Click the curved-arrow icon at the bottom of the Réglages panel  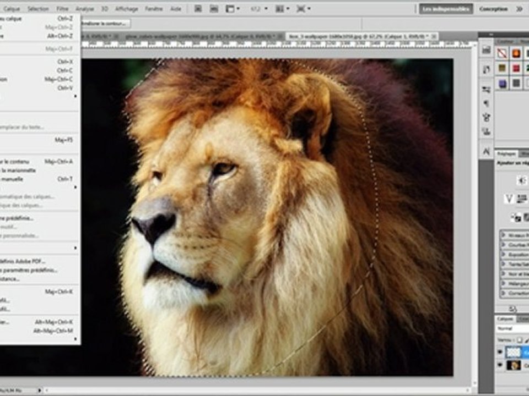click(x=512, y=309)
